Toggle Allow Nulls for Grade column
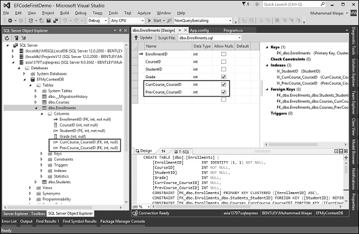The image size is (359, 234). click(224, 77)
